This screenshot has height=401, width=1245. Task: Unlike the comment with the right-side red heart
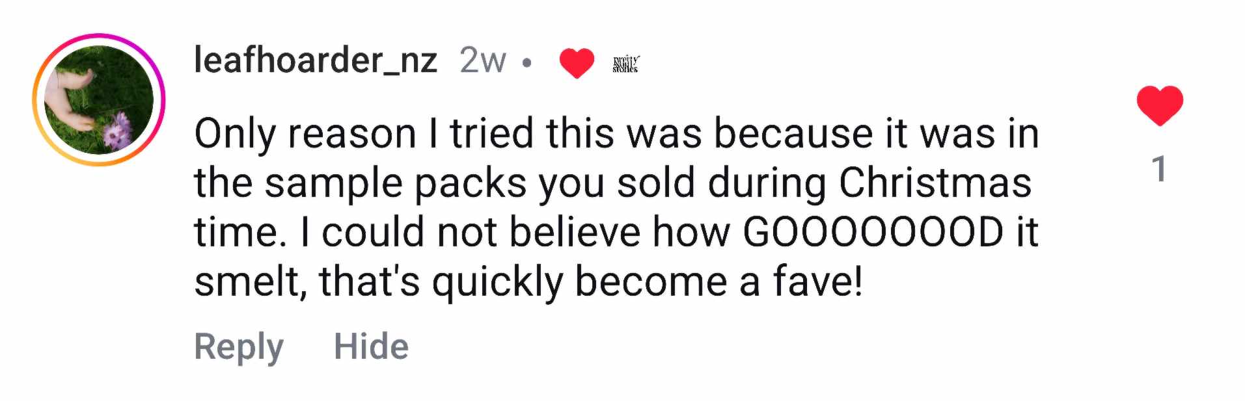tap(1159, 105)
